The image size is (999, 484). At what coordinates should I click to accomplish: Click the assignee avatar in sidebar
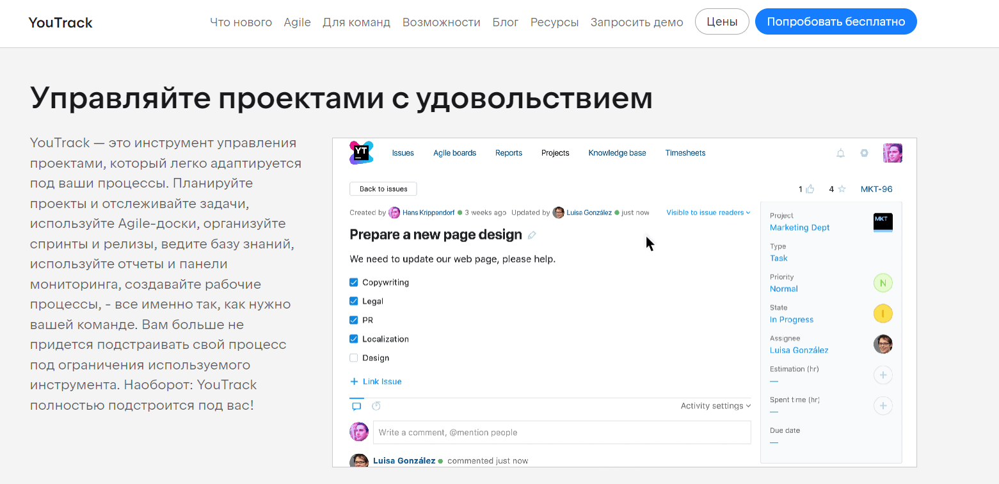(883, 344)
